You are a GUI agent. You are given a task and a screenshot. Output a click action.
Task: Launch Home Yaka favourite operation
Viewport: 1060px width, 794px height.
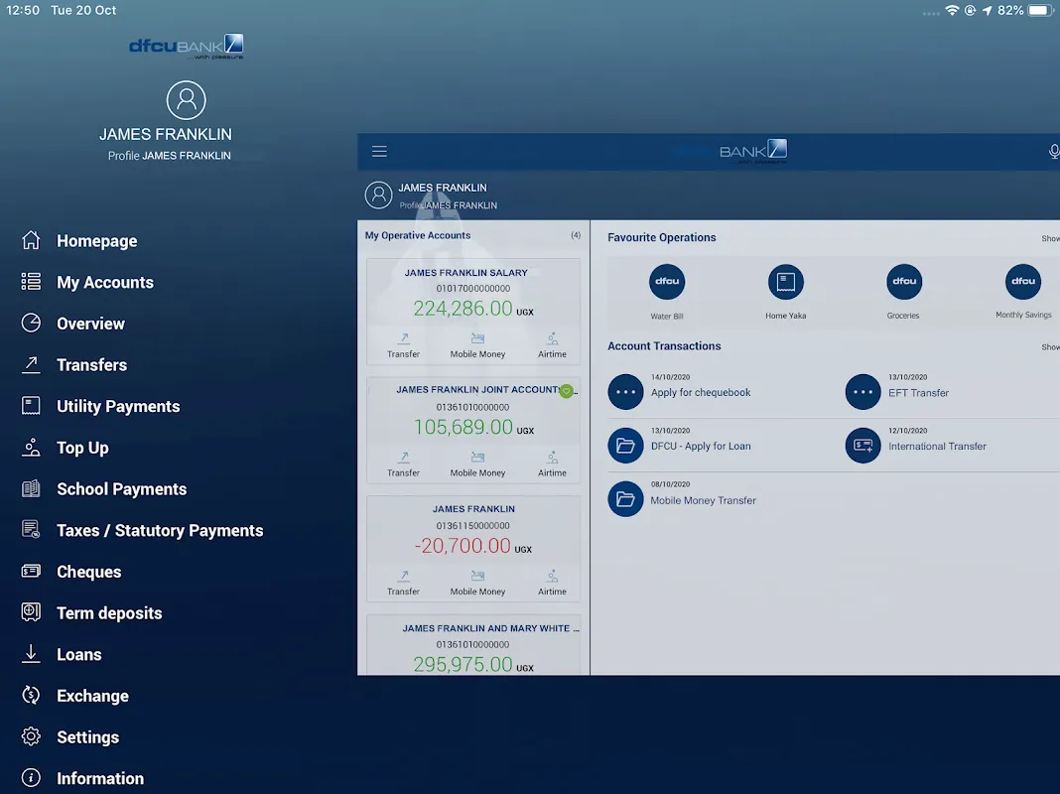tap(785, 282)
